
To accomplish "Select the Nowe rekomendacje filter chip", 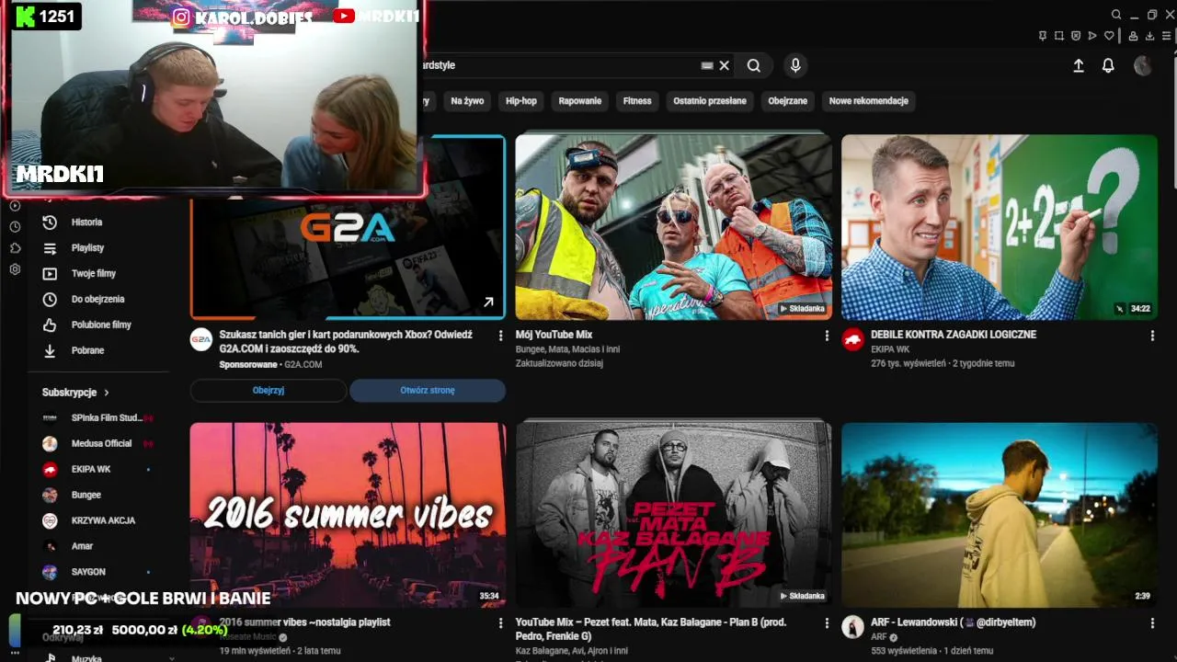I will pyautogui.click(x=869, y=101).
